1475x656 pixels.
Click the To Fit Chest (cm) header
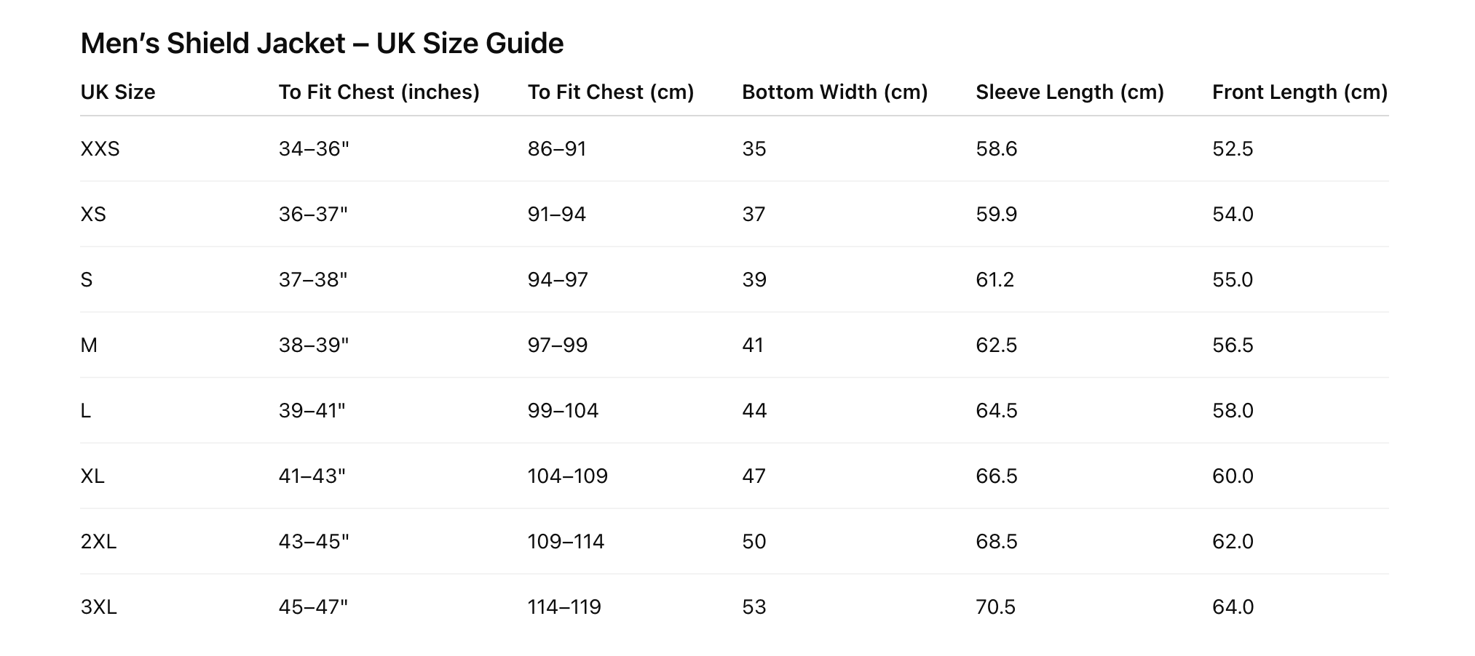(610, 92)
